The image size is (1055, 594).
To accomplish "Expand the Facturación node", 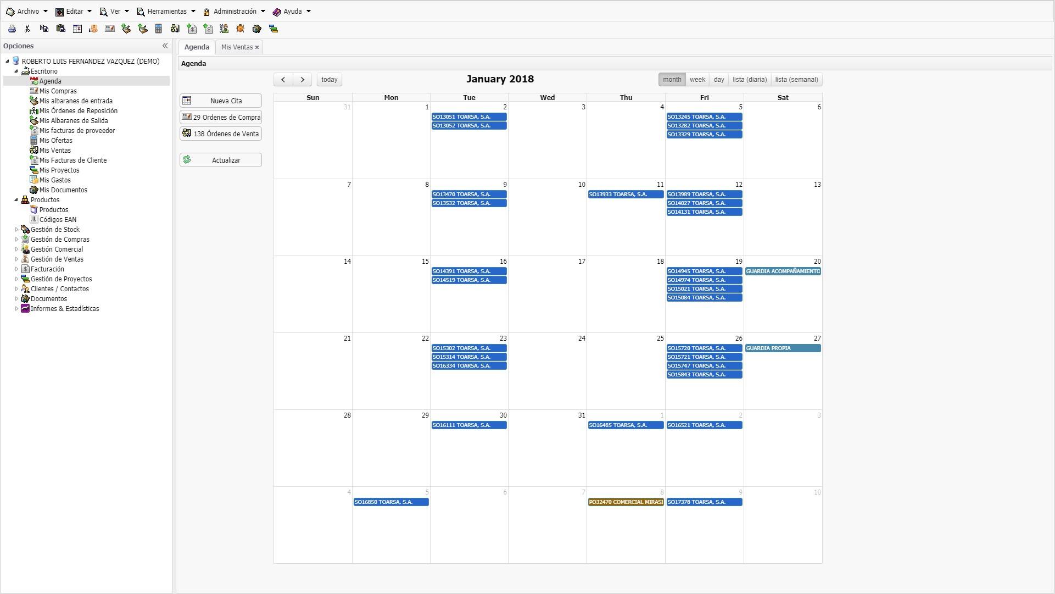I will click(16, 269).
